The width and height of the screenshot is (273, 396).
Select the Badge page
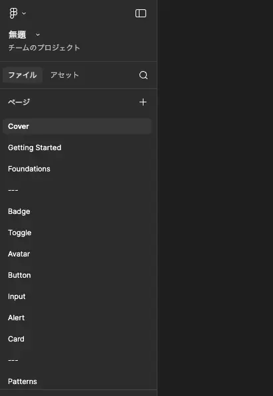(77, 211)
